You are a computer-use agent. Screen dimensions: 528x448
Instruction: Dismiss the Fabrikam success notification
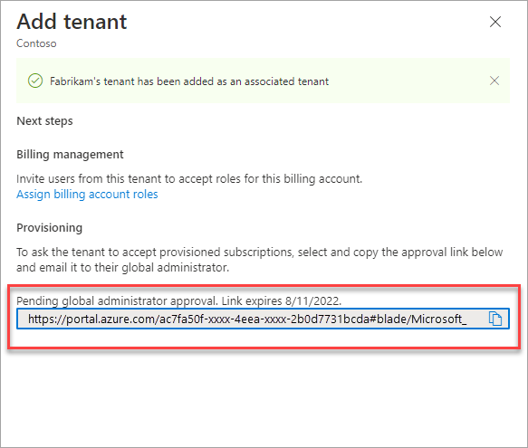pos(494,81)
